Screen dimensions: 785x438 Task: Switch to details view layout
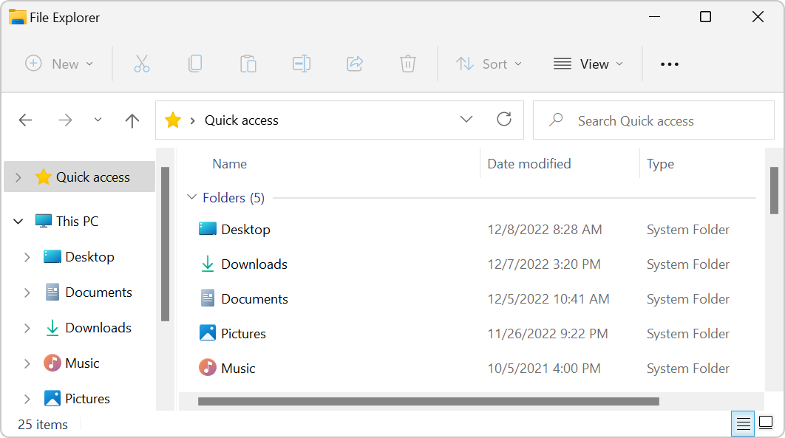pyautogui.click(x=743, y=423)
